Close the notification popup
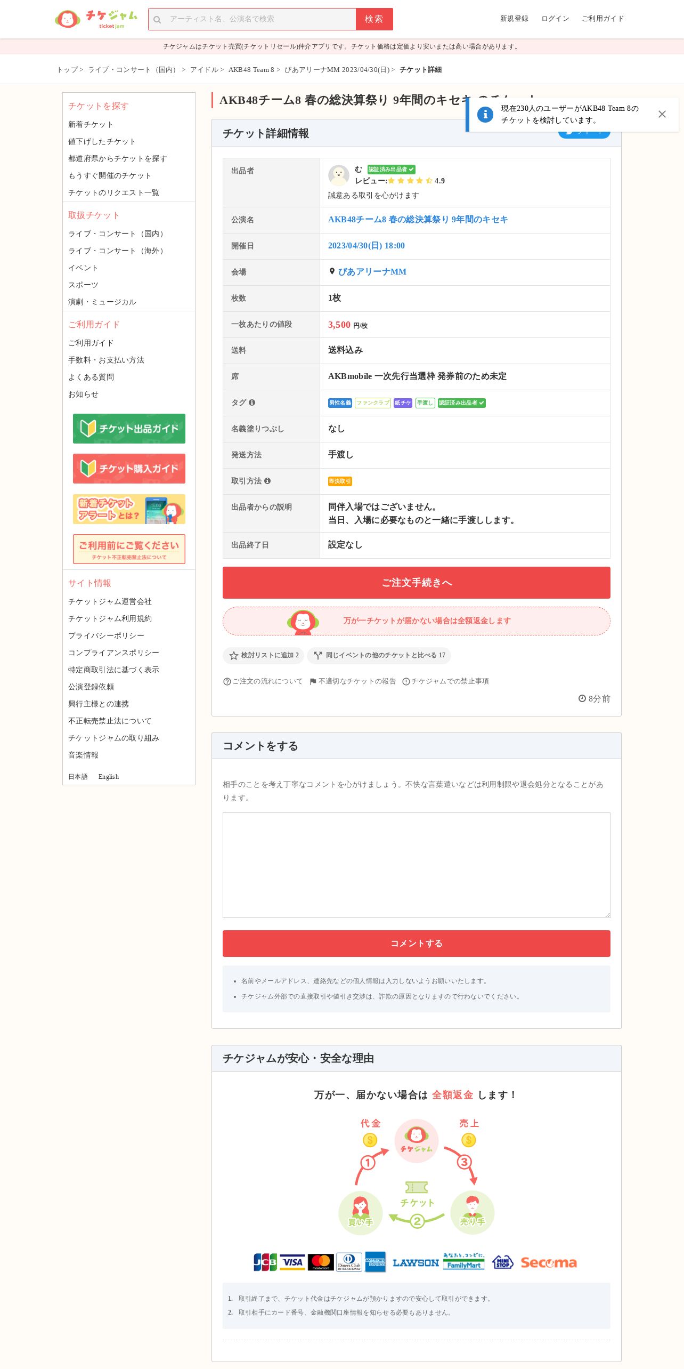This screenshot has width=684, height=1369. [x=662, y=114]
